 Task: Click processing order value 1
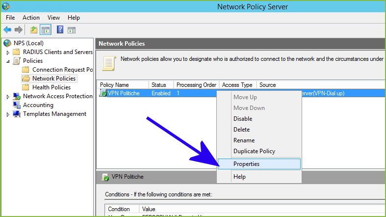tap(178, 93)
